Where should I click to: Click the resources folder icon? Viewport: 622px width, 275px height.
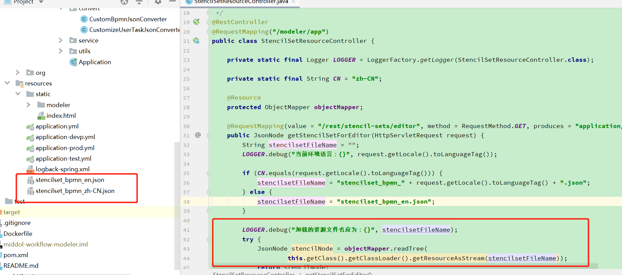click(x=19, y=83)
